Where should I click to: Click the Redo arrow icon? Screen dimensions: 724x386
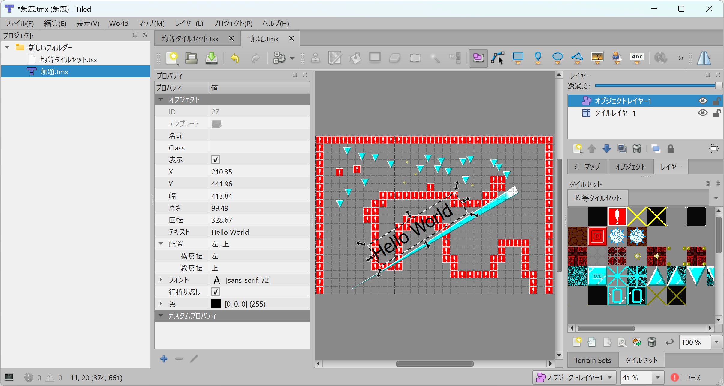click(x=255, y=58)
